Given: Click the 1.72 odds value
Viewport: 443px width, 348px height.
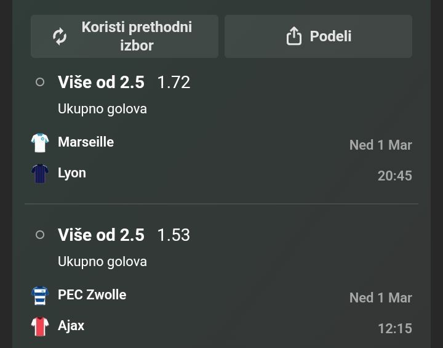Looking at the screenshot, I should 174,82.
